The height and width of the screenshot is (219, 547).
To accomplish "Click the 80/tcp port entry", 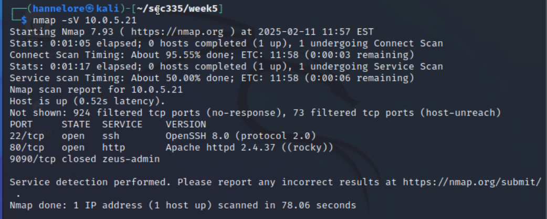I will [27, 148].
